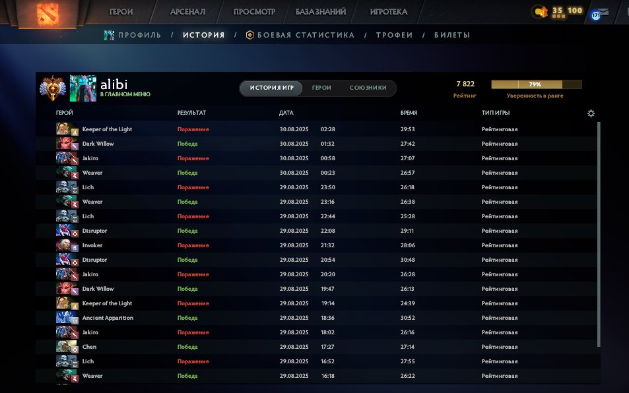Click the Invoker hero portrait
Screen dimensions: 629x393
tap(63, 245)
